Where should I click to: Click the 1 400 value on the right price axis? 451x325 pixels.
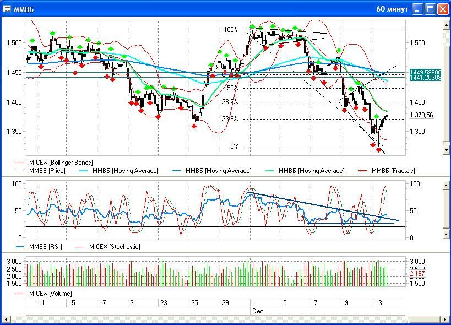pyautogui.click(x=417, y=102)
